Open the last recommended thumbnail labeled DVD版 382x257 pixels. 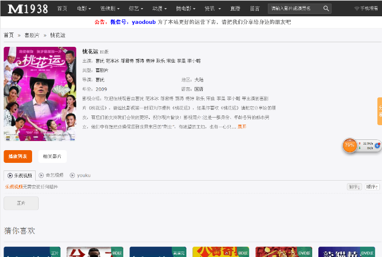[347, 252]
